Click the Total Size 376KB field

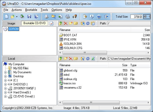[x=136, y=17]
